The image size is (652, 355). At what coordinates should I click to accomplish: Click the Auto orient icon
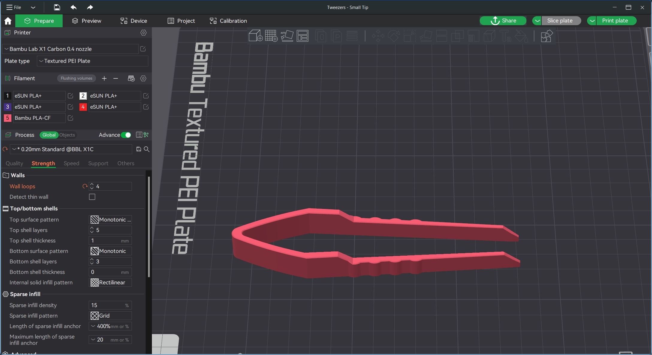287,36
